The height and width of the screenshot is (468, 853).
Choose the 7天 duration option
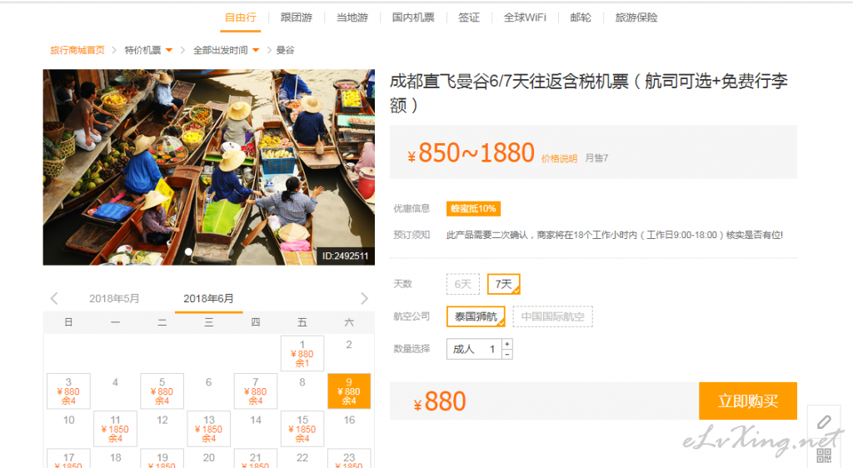(x=504, y=284)
